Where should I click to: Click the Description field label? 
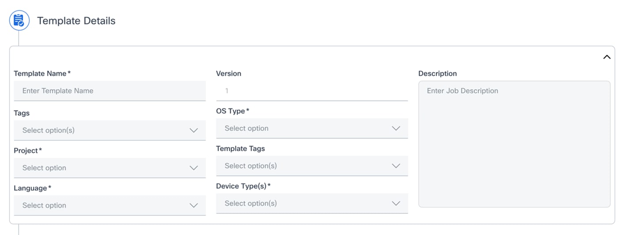438,74
